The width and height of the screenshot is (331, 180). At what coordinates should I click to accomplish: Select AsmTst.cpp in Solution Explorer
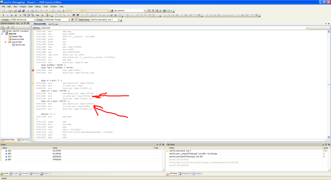point(20,45)
